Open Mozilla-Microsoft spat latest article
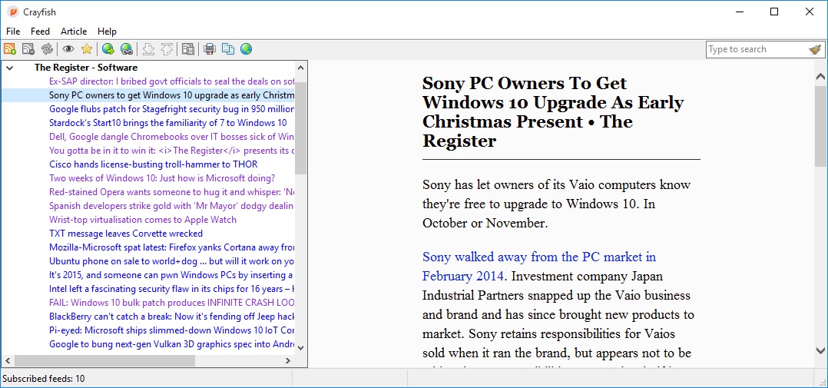The image size is (828, 388). click(x=171, y=247)
